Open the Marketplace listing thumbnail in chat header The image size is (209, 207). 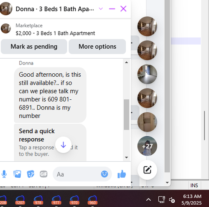[6, 28]
